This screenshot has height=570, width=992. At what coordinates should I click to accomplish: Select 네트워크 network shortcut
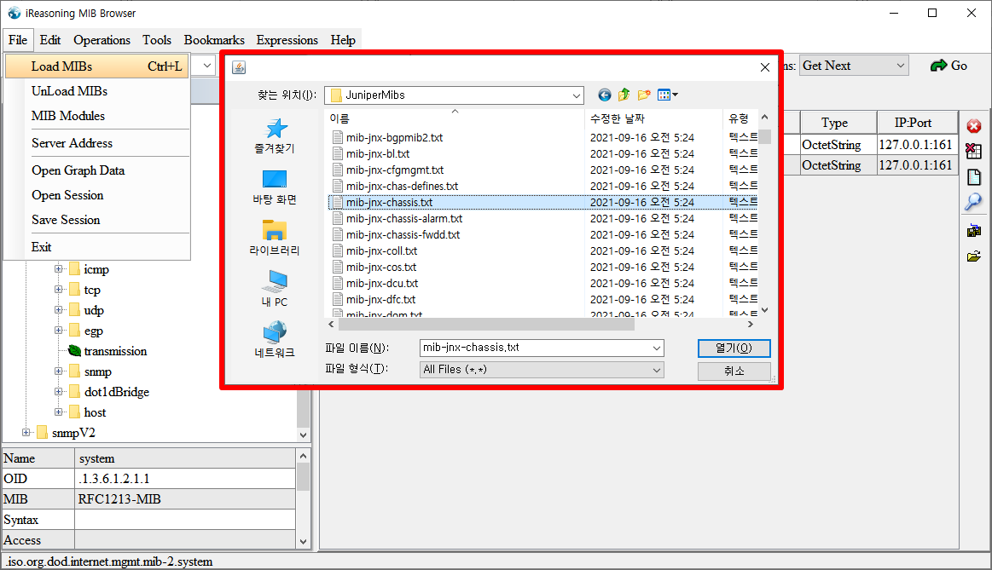click(275, 340)
